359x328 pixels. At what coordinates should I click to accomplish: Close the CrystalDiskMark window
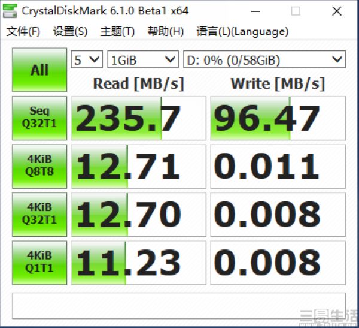[337, 11]
